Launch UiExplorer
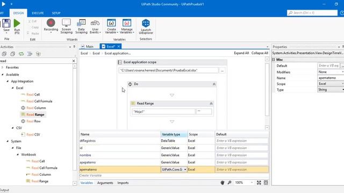The height and width of the screenshot is (193, 344). tap(146, 26)
